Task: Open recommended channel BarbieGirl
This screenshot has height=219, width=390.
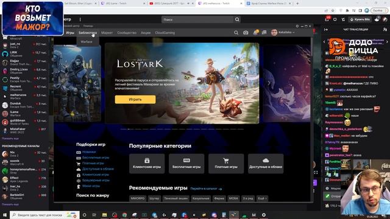Action: [24, 196]
